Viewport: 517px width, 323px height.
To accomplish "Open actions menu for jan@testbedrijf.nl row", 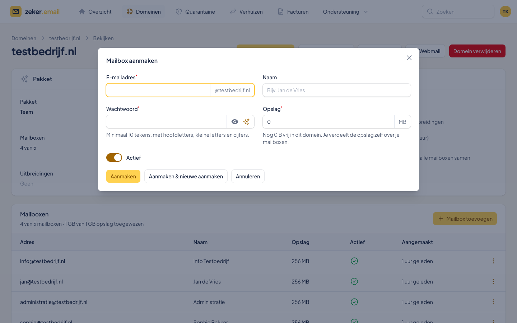I will click(493, 281).
